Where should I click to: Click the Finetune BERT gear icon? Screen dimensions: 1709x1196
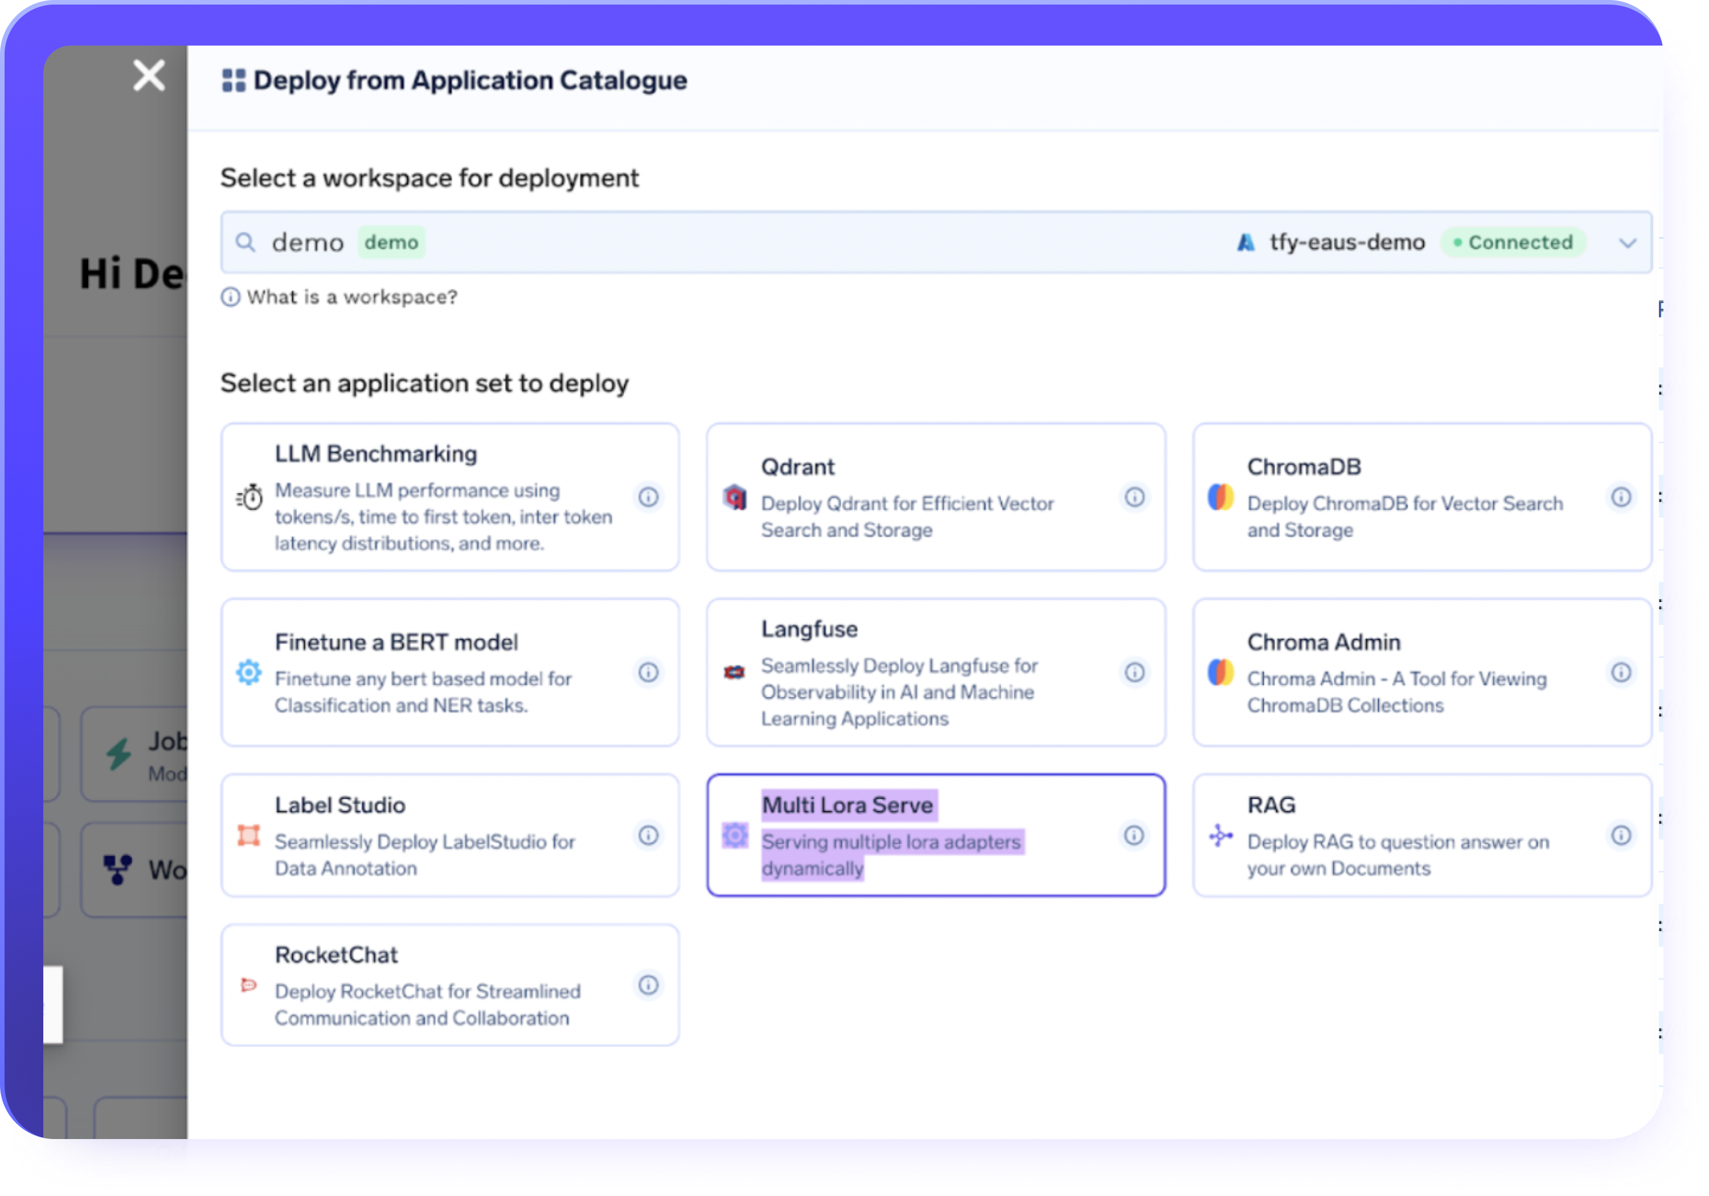(x=250, y=673)
